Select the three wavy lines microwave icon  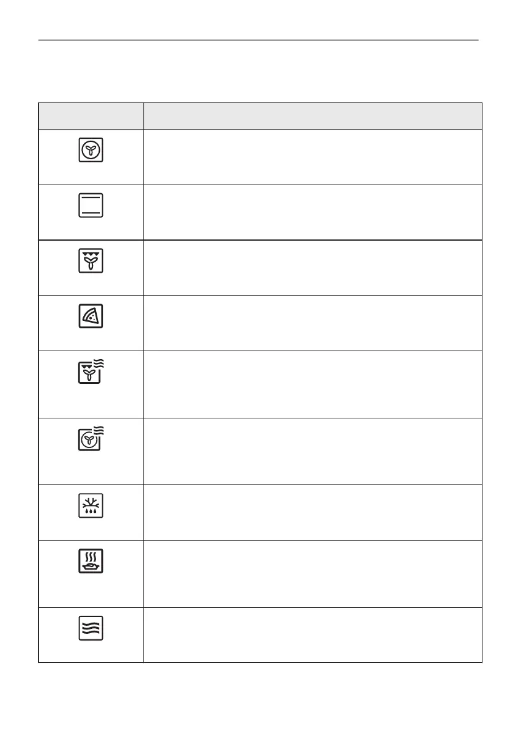[x=91, y=628]
